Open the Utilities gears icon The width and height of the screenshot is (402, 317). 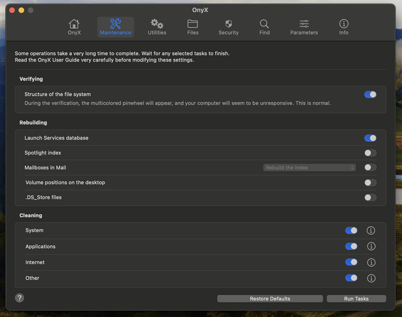point(157,24)
